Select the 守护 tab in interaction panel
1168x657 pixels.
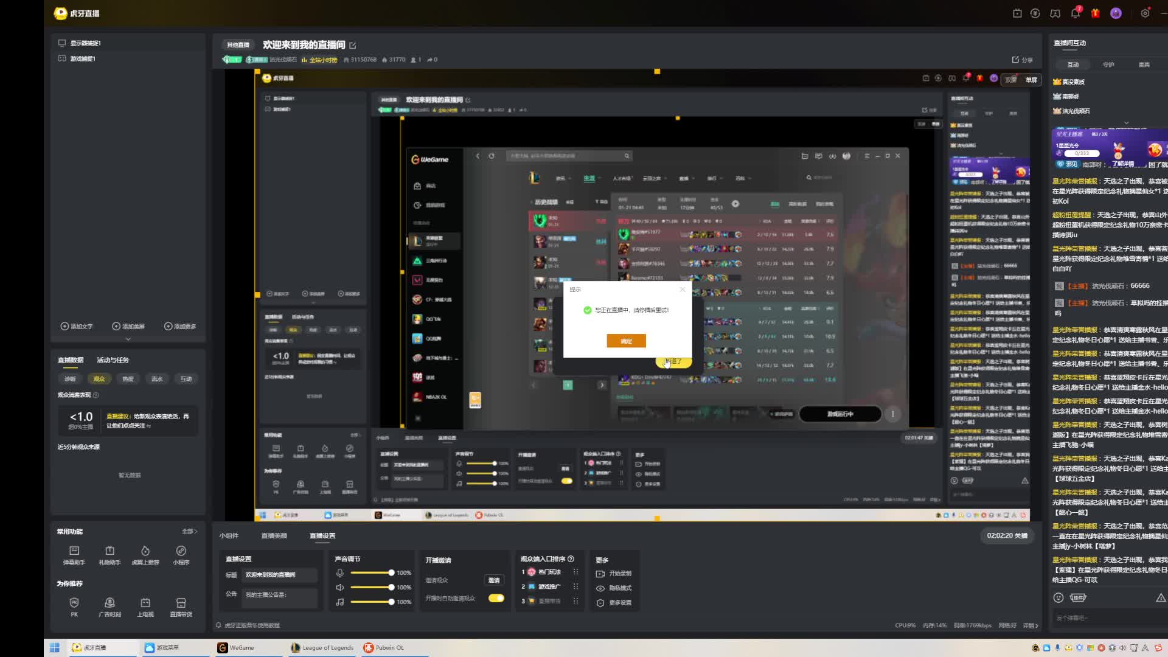[1108, 64]
